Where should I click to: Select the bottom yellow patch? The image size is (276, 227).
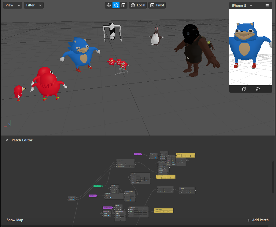click(164, 211)
